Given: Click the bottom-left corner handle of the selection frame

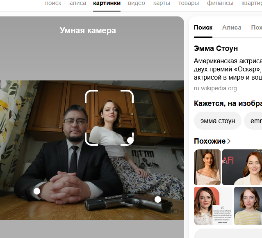Looking at the screenshot, I should (x=89, y=141).
